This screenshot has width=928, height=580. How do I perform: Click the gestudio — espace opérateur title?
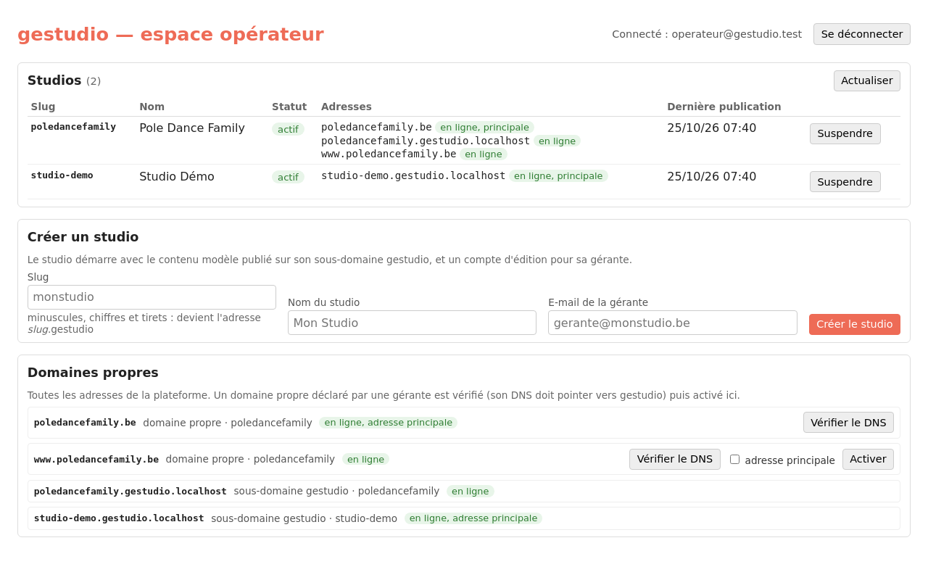(170, 34)
